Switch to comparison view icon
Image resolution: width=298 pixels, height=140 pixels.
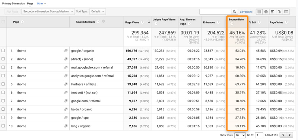tap(279, 12)
